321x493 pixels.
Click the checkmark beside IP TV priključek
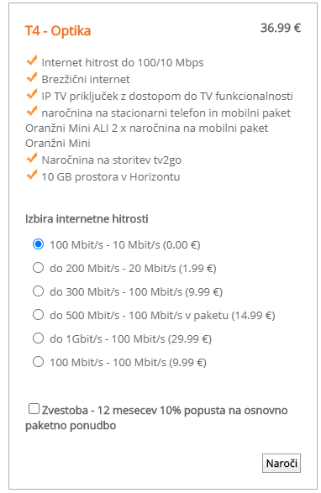click(32, 94)
